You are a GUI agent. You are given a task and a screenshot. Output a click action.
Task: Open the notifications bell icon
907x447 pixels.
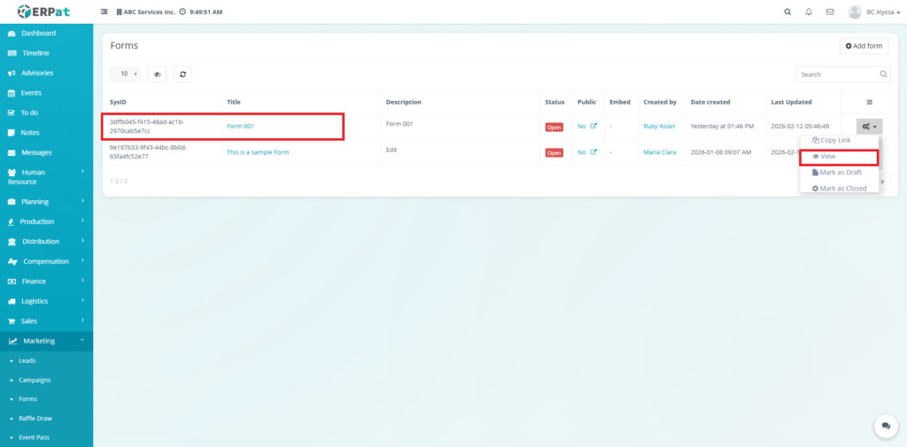tap(809, 12)
